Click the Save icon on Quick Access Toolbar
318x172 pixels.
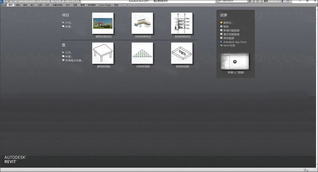click(13, 1)
